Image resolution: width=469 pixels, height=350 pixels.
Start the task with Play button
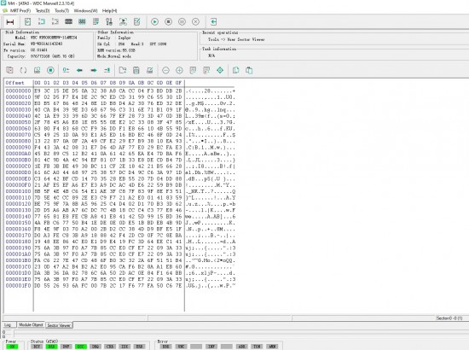(x=154, y=22)
